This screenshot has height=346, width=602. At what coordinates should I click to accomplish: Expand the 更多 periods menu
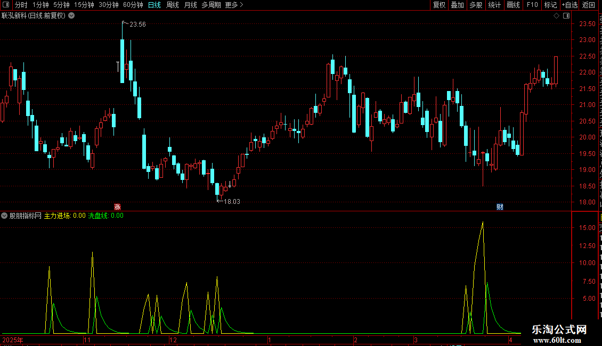point(234,5)
